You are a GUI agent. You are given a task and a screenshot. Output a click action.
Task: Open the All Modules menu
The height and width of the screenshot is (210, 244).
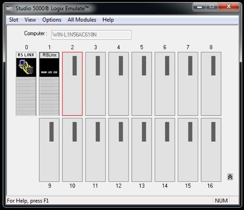click(82, 20)
